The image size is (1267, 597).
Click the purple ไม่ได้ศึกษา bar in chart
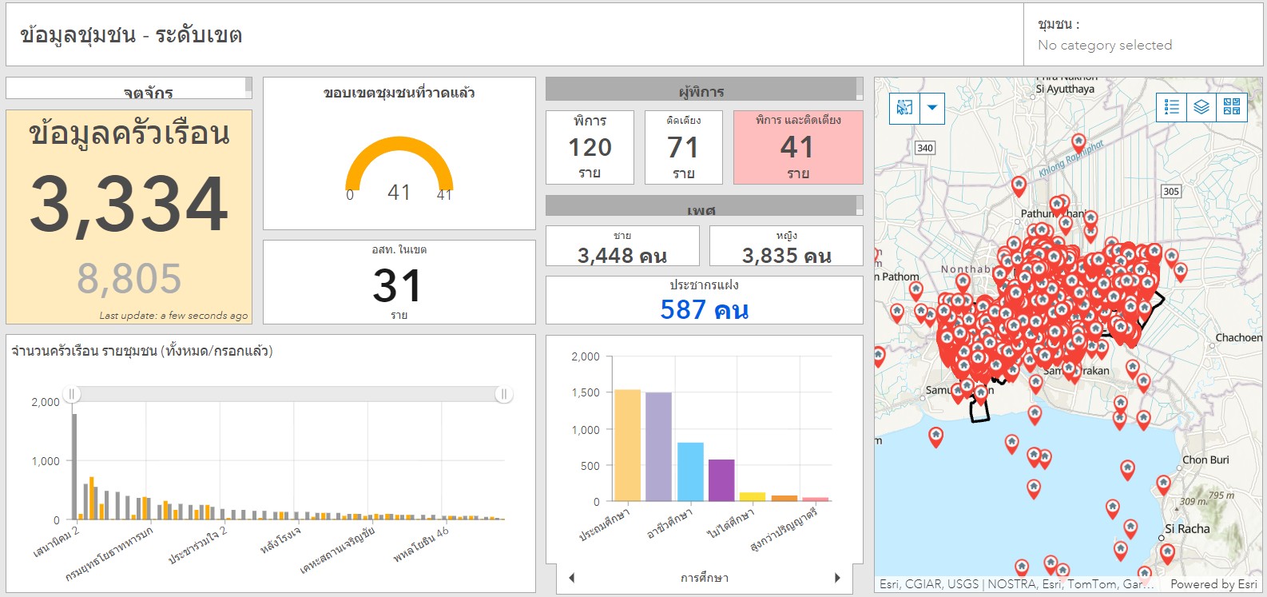[x=721, y=480]
